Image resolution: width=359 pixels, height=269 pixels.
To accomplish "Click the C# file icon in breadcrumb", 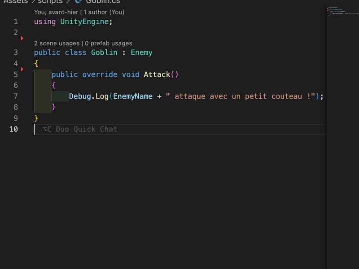I will point(78,1).
